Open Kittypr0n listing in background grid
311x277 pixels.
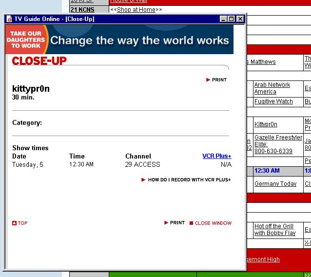click(x=266, y=124)
